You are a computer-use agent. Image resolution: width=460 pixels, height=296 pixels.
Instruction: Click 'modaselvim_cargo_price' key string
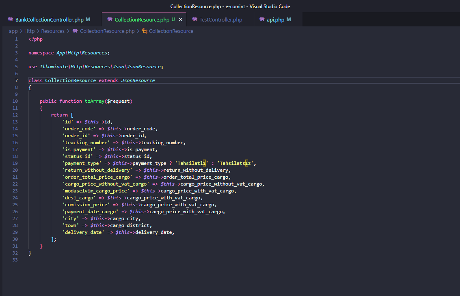(x=96, y=191)
